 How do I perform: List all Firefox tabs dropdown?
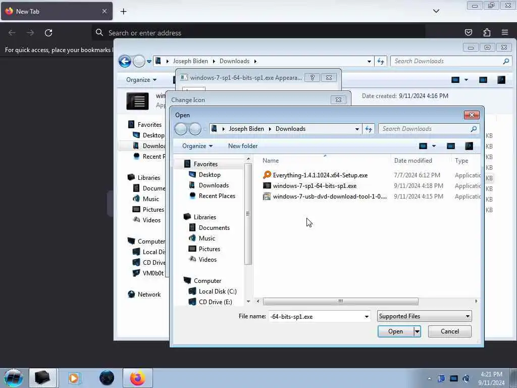(436, 11)
